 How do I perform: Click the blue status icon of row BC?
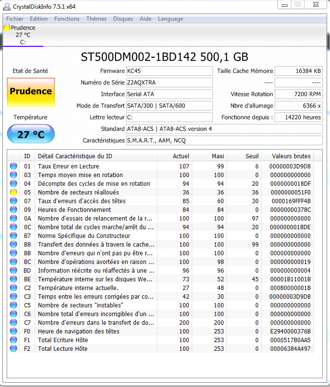click(x=13, y=262)
